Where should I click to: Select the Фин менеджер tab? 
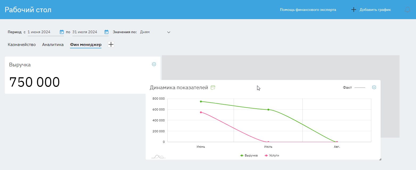click(x=86, y=45)
